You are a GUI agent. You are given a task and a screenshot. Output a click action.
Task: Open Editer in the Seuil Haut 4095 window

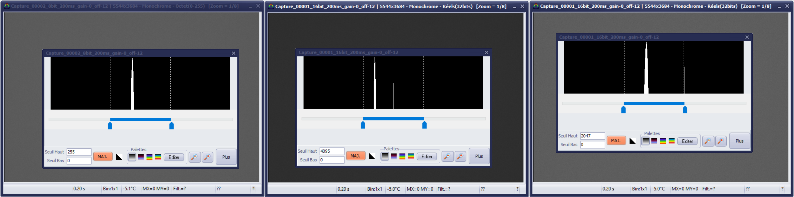(x=427, y=156)
